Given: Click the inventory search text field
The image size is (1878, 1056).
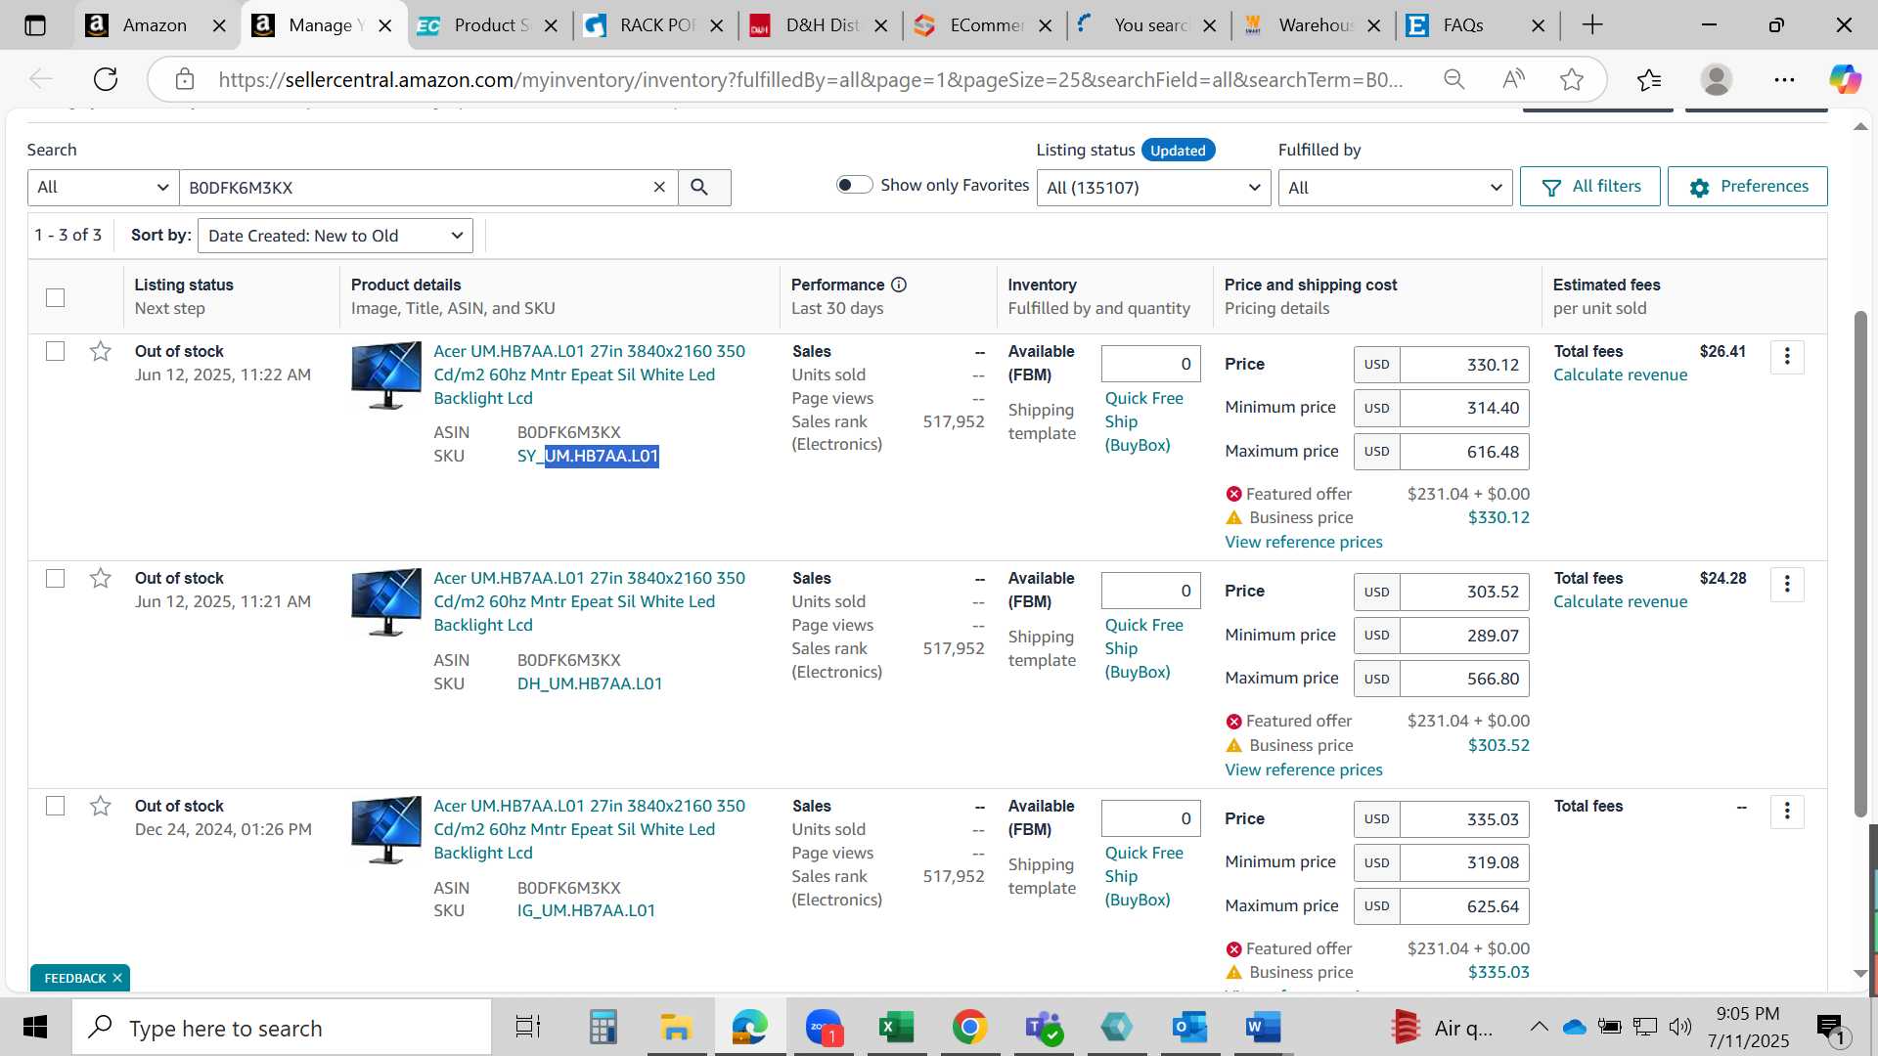Looking at the screenshot, I should pyautogui.click(x=416, y=187).
